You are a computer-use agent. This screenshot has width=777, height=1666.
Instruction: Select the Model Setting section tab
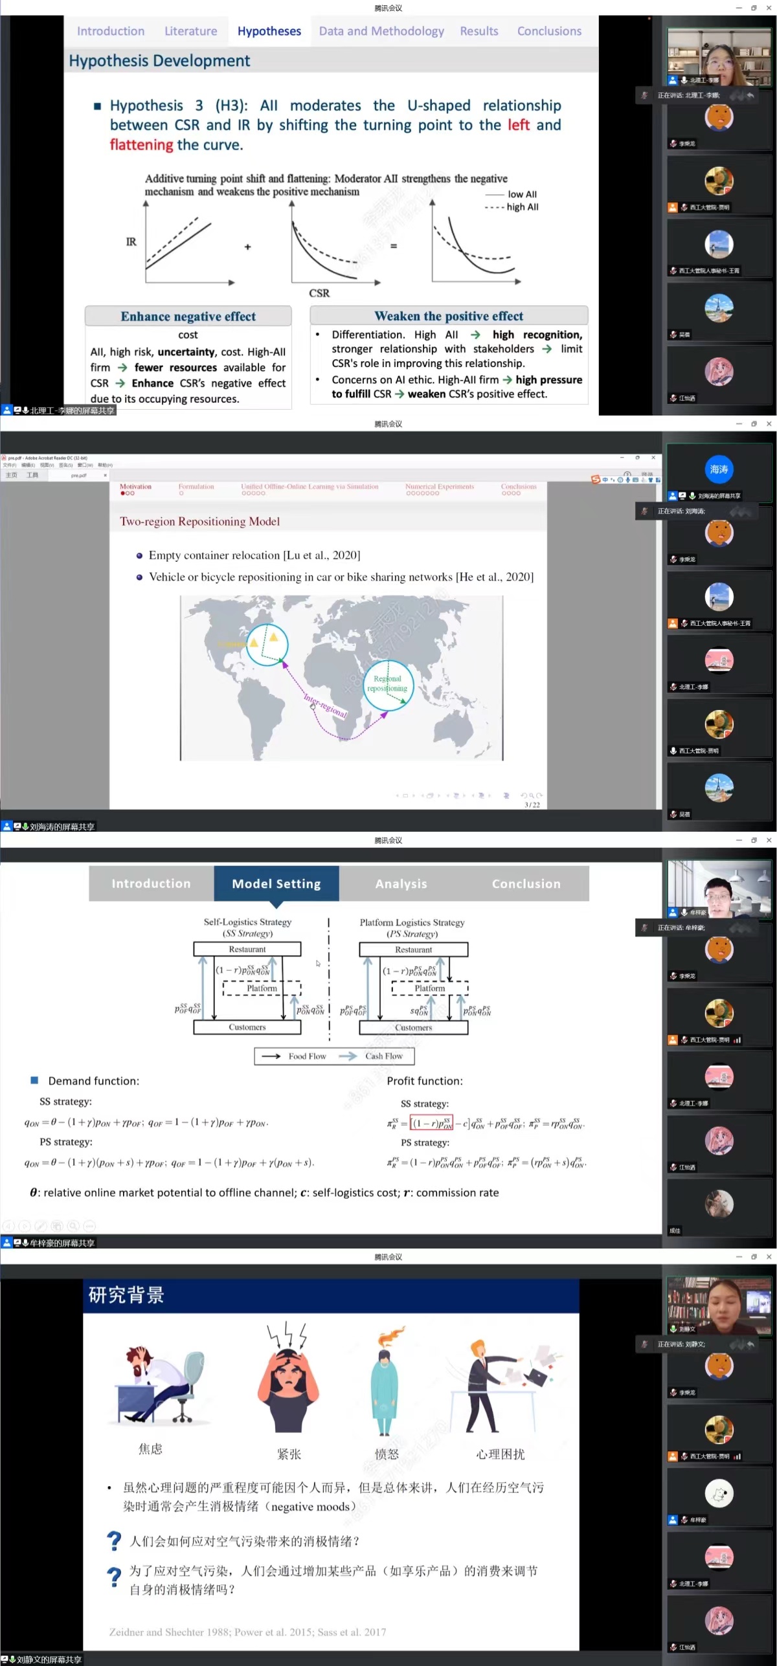tap(276, 883)
